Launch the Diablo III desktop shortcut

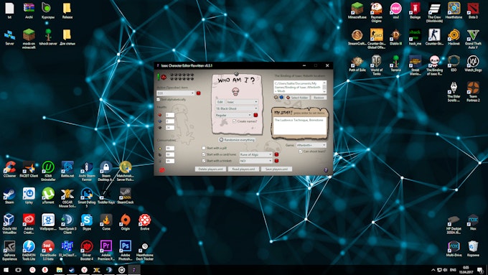pos(395,37)
